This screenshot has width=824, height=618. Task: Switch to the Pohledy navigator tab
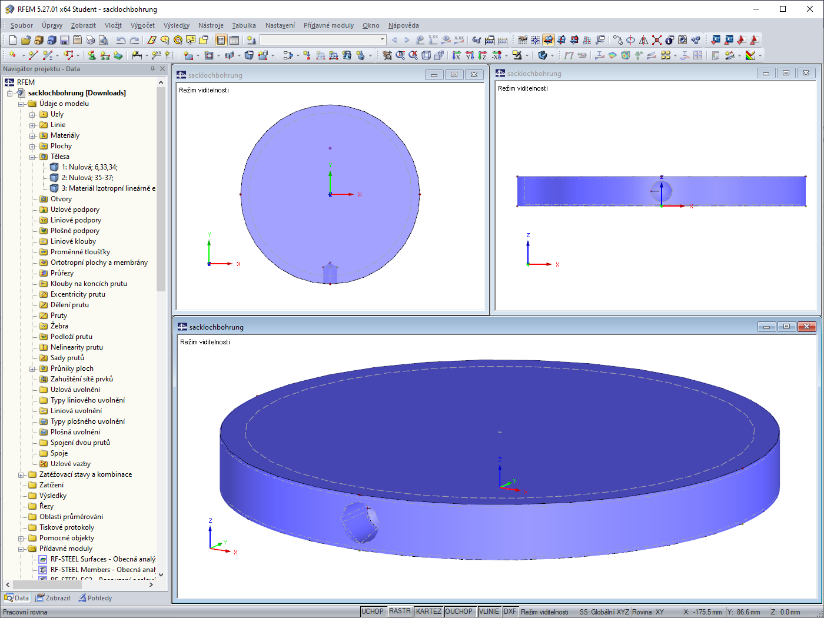[94, 598]
